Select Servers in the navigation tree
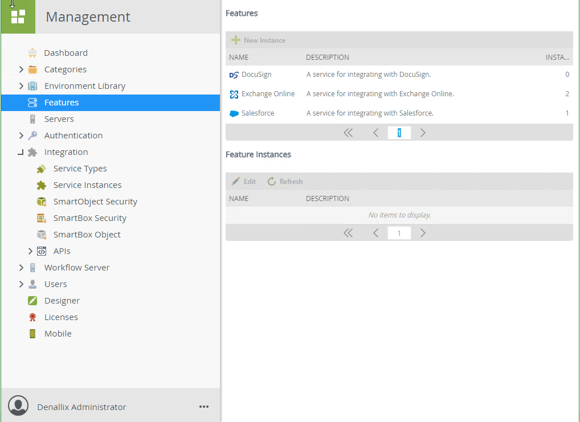 tap(59, 119)
